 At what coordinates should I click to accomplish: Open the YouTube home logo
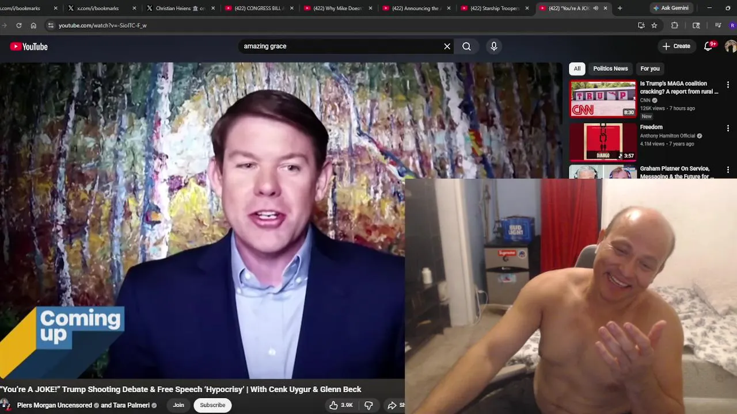pyautogui.click(x=29, y=47)
